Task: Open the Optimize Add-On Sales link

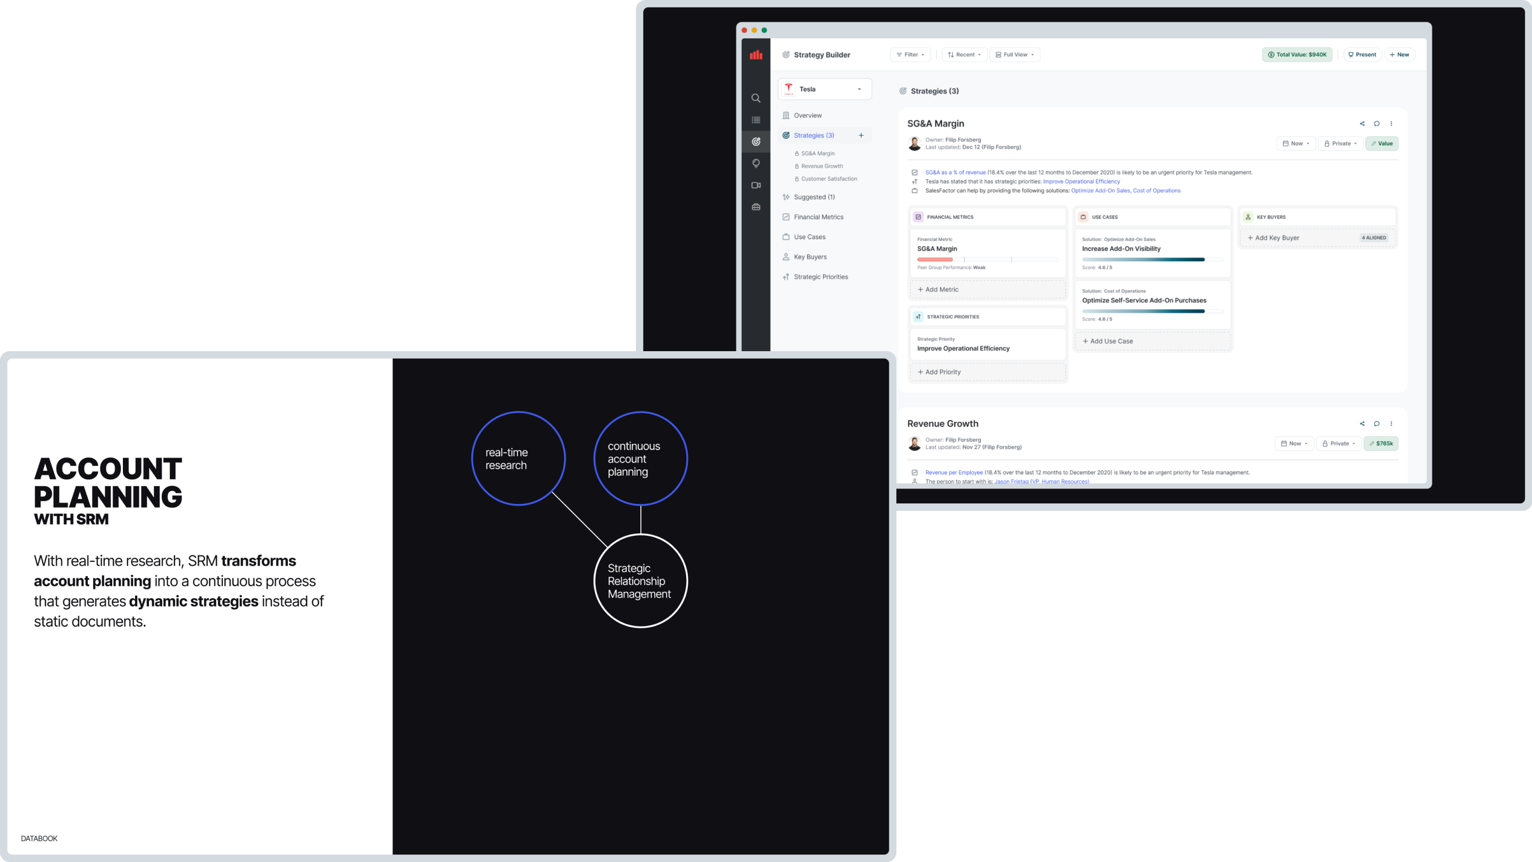Action: pos(1100,191)
